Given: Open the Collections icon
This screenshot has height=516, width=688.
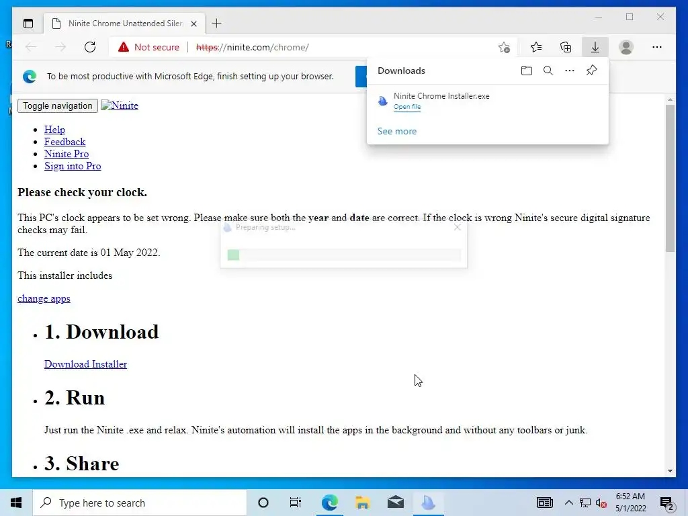Looking at the screenshot, I should pyautogui.click(x=566, y=47).
